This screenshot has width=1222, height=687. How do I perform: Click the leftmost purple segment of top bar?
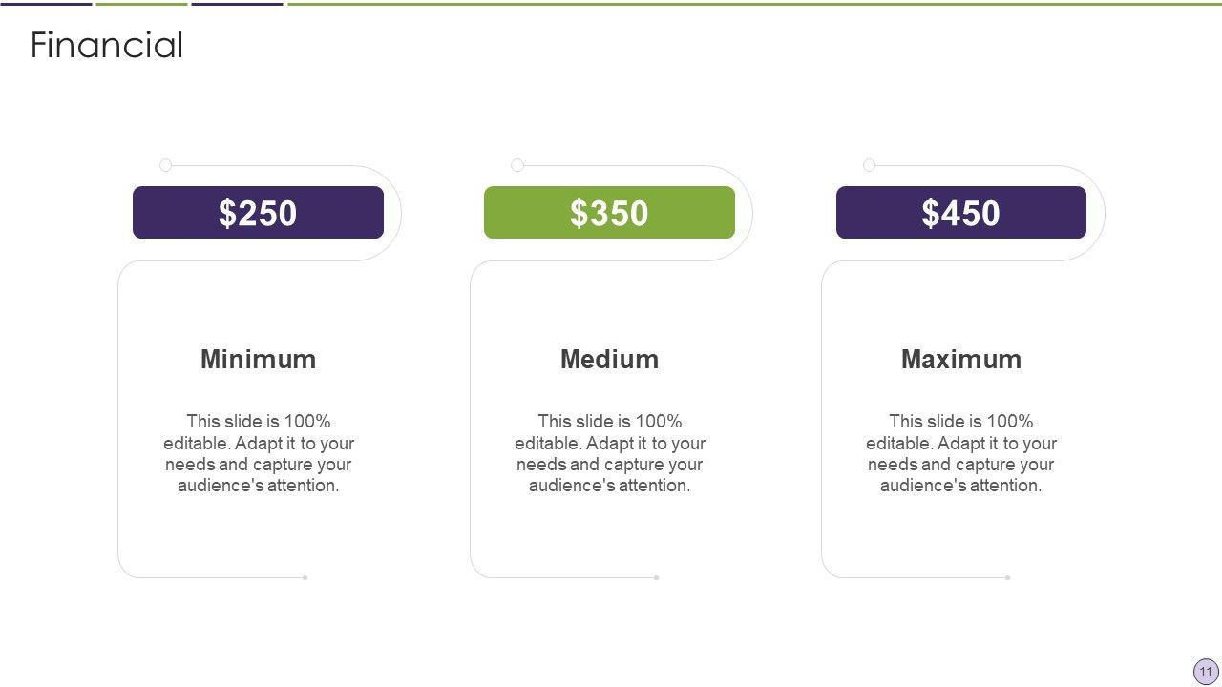click(46, 3)
